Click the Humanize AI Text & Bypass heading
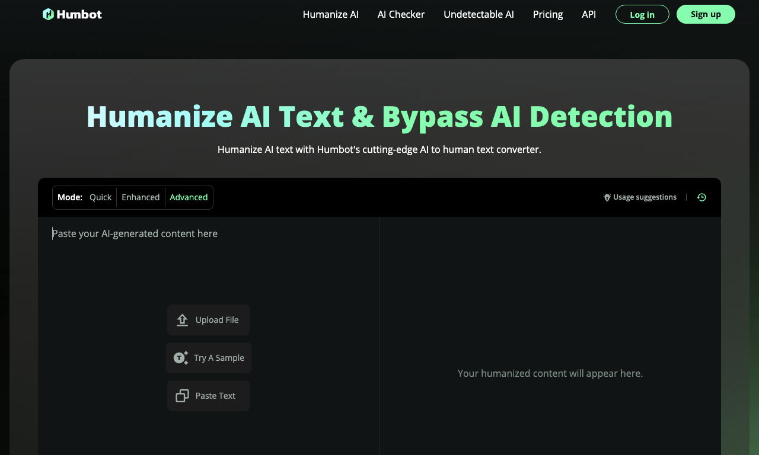This screenshot has width=759, height=455. pyautogui.click(x=379, y=116)
